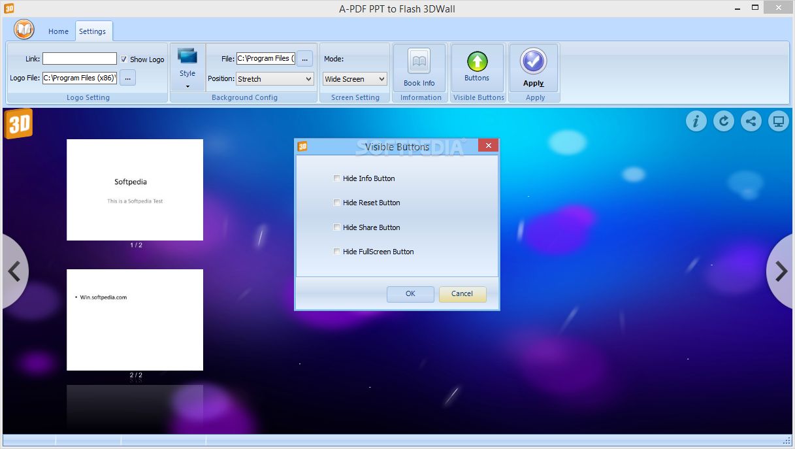The width and height of the screenshot is (795, 449).
Task: Toggle the Show Logo checkbox
Action: [x=124, y=59]
